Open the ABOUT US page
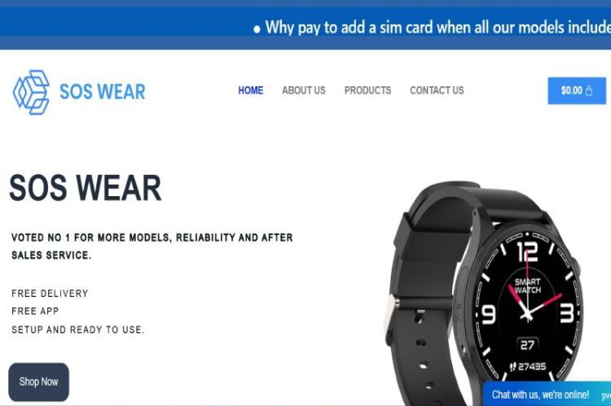Image resolution: width=611 pixels, height=406 pixels. [304, 90]
